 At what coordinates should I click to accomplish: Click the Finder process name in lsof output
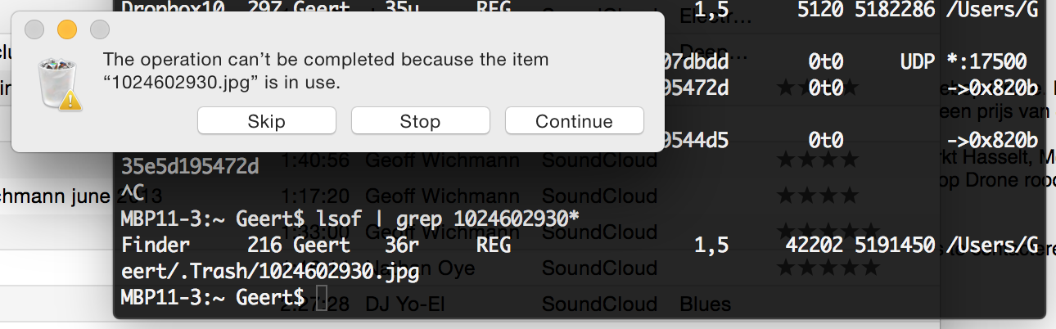(155, 245)
